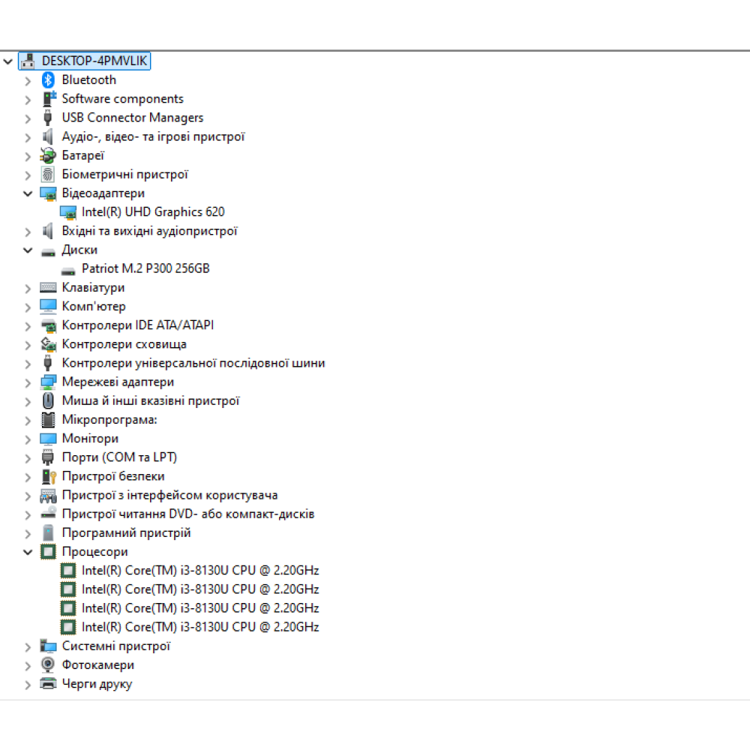Click the USB Connector Managers icon
The height and width of the screenshot is (750, 750).
coord(48,118)
